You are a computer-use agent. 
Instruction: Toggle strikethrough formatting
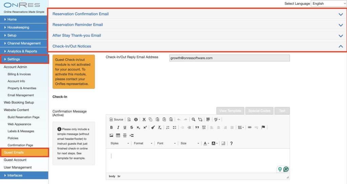[132, 127]
